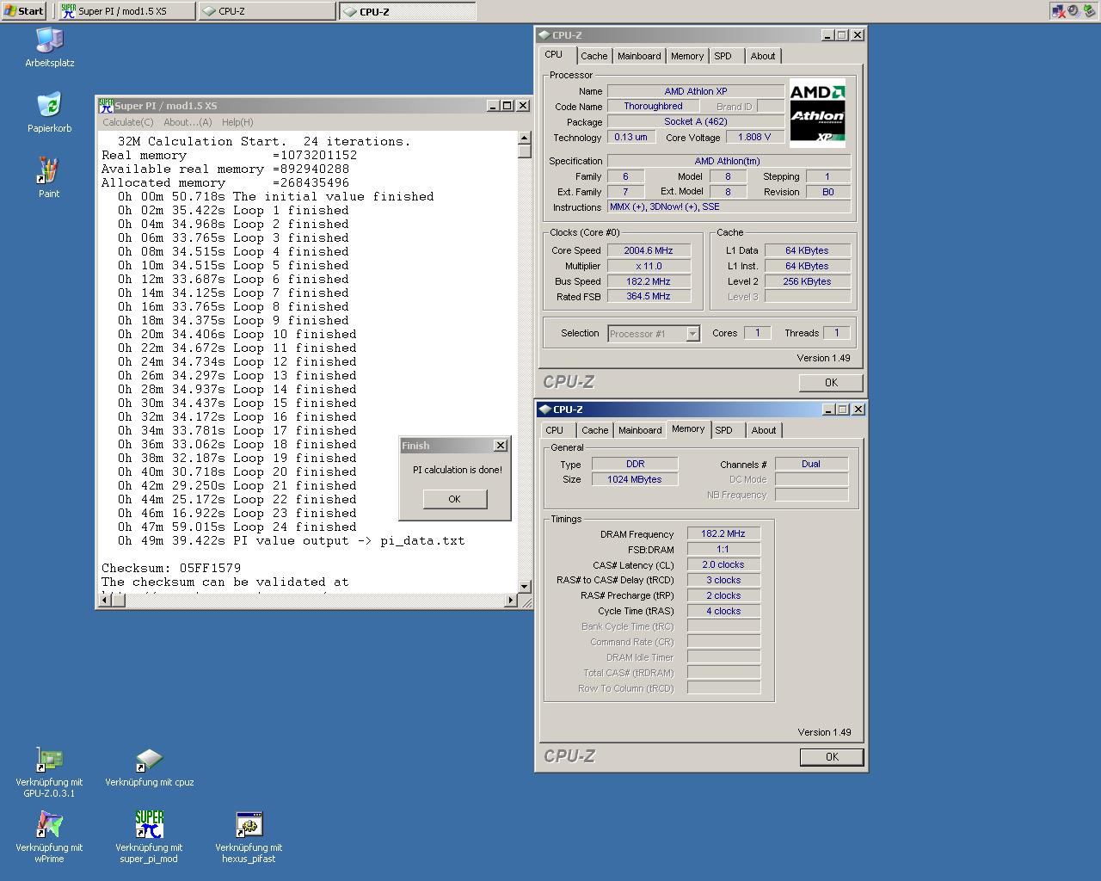The width and height of the screenshot is (1101, 881).
Task: Click the lower CPU-Z window title icon
Action: point(544,410)
